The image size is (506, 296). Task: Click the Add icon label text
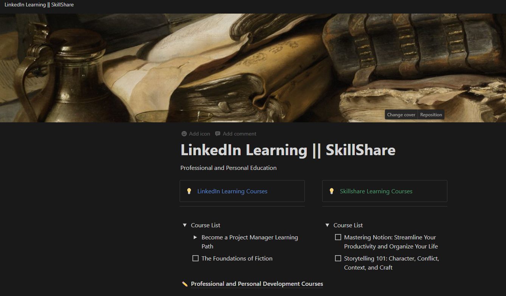click(x=200, y=134)
